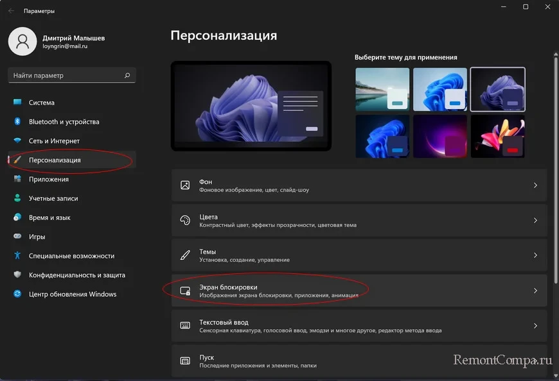Apply the light lake landscape theme
Image resolution: width=559 pixels, height=381 pixels.
pyautogui.click(x=382, y=89)
